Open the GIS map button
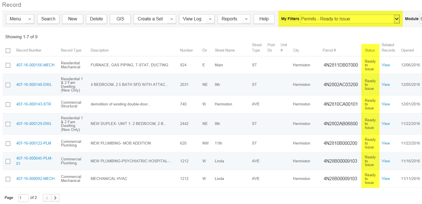The height and width of the screenshot is (204, 422). pos(120,19)
